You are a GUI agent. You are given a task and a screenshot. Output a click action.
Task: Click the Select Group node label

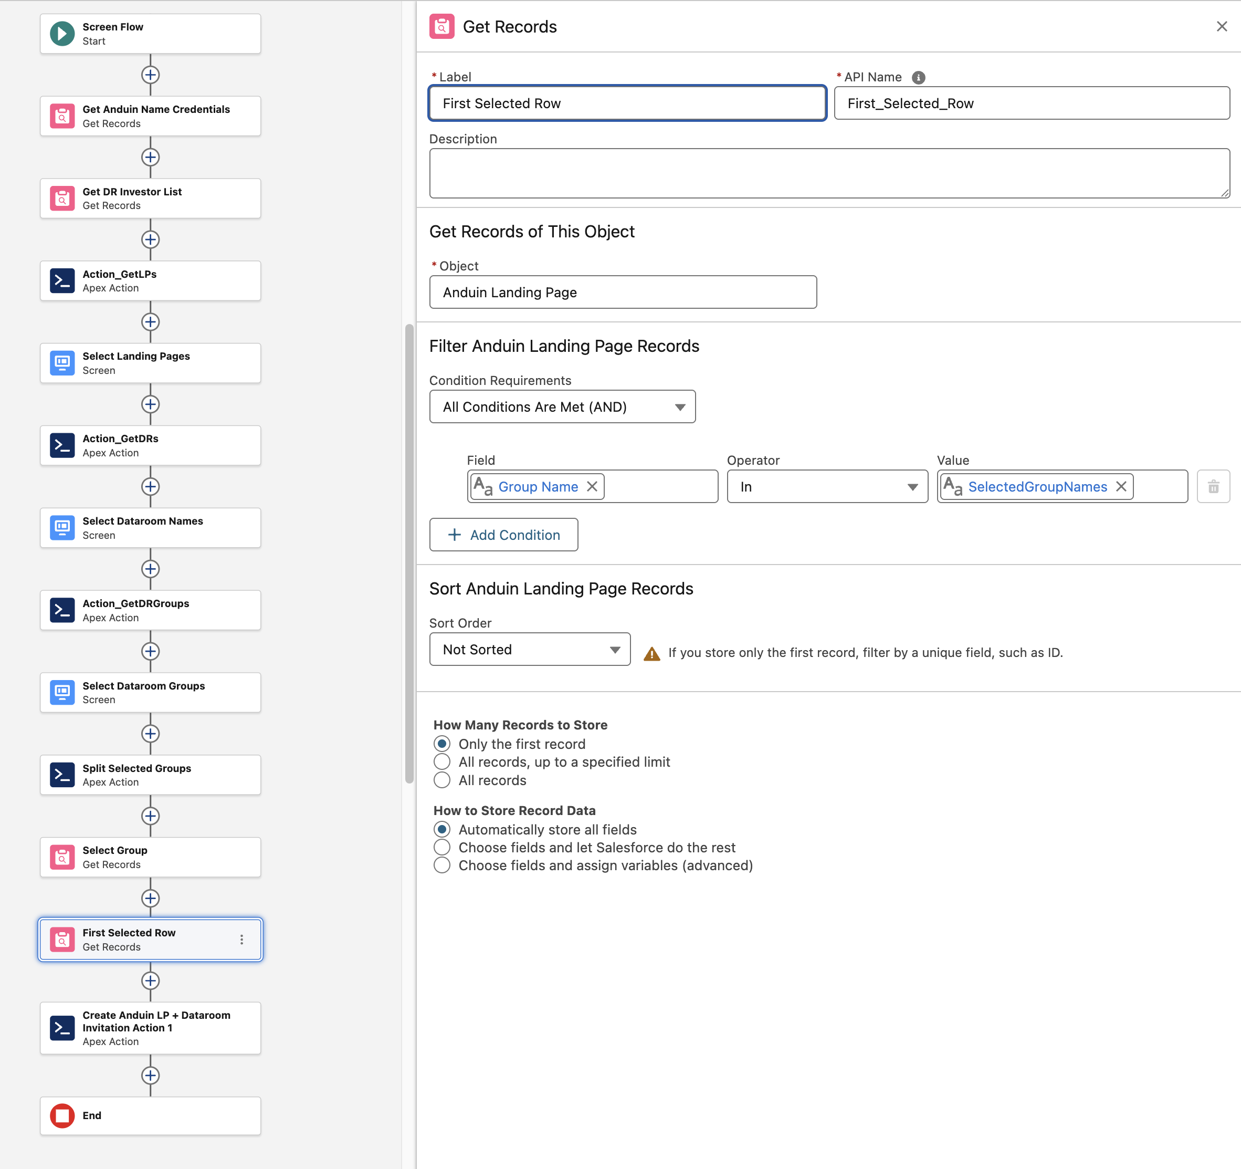pyautogui.click(x=115, y=851)
